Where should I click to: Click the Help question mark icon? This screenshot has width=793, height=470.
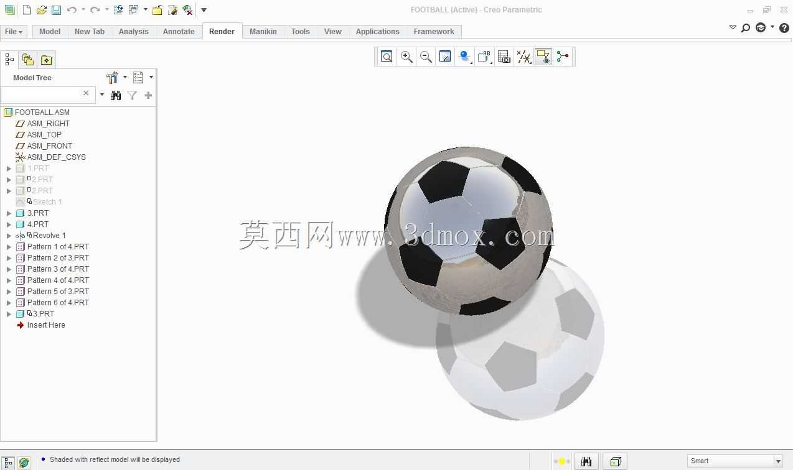pos(784,27)
